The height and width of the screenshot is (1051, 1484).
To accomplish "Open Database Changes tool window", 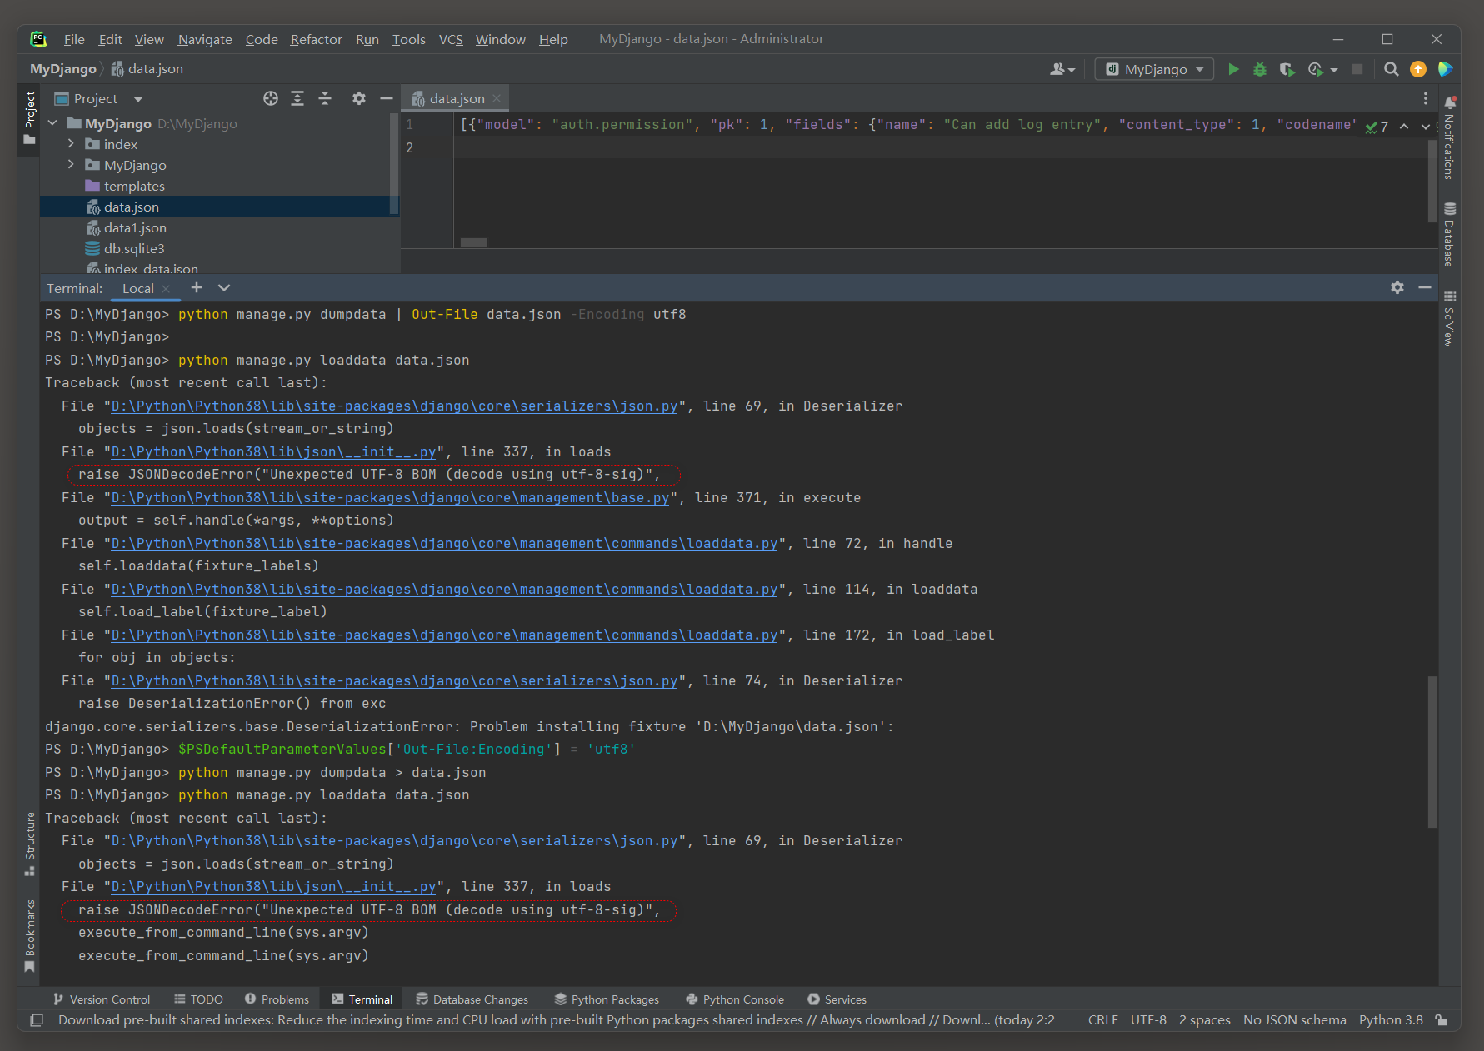I will point(472,999).
